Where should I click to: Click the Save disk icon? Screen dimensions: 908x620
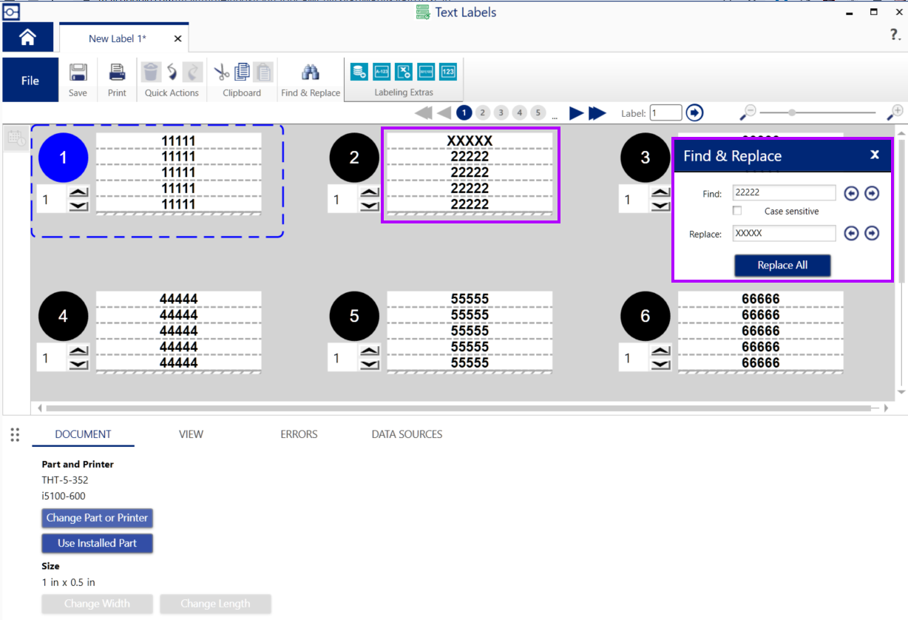(78, 73)
